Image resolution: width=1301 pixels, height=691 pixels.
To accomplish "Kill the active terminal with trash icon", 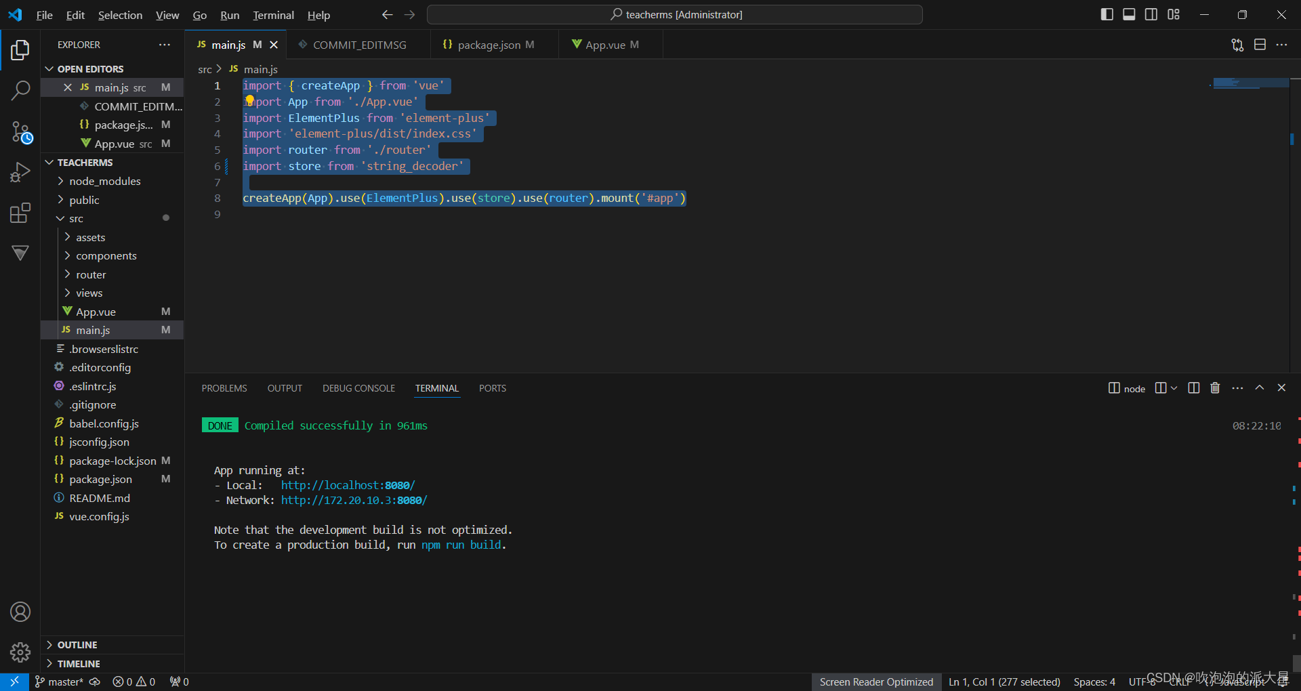I will tap(1214, 388).
